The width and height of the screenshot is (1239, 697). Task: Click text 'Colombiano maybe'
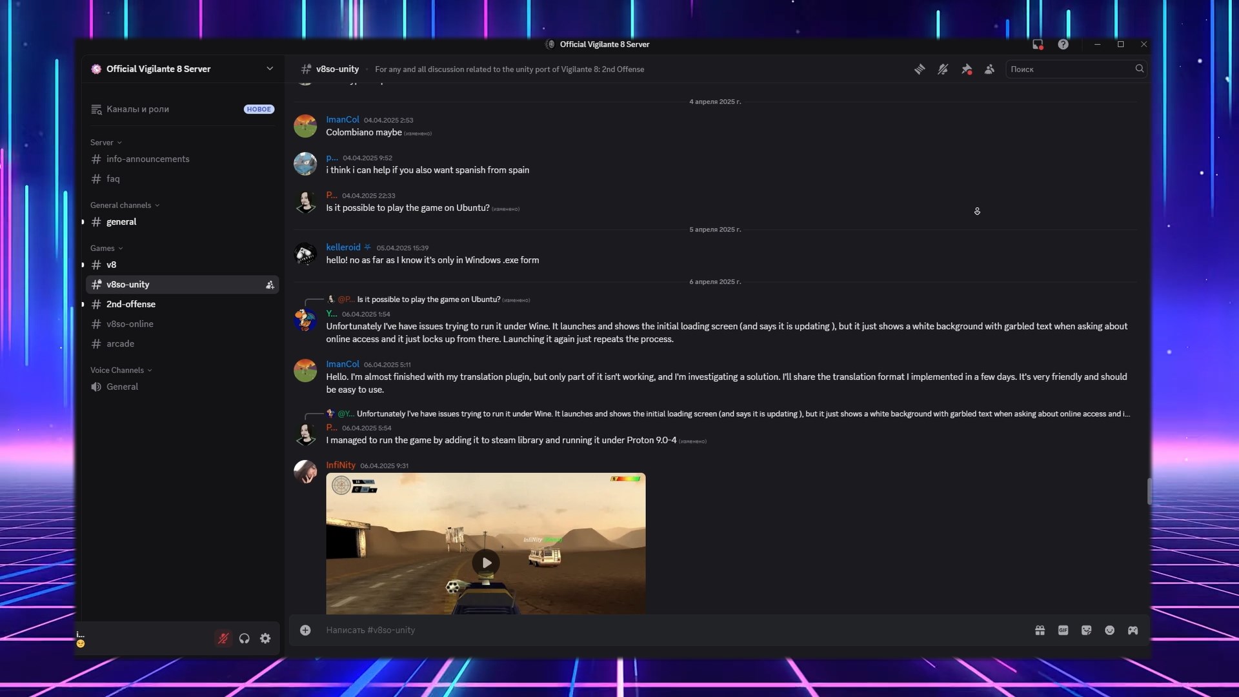pyautogui.click(x=364, y=132)
